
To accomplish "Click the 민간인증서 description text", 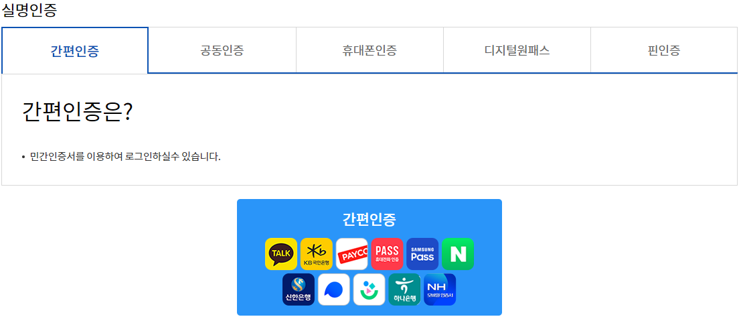I will click(x=125, y=157).
